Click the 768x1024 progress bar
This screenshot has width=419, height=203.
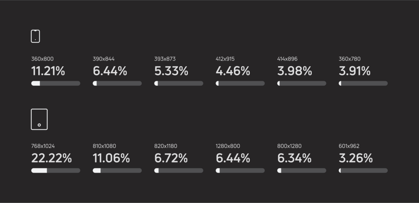pyautogui.click(x=55, y=170)
